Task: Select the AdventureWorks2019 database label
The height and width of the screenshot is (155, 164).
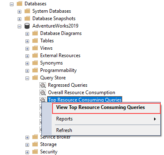Action: pyautogui.click(x=55, y=26)
